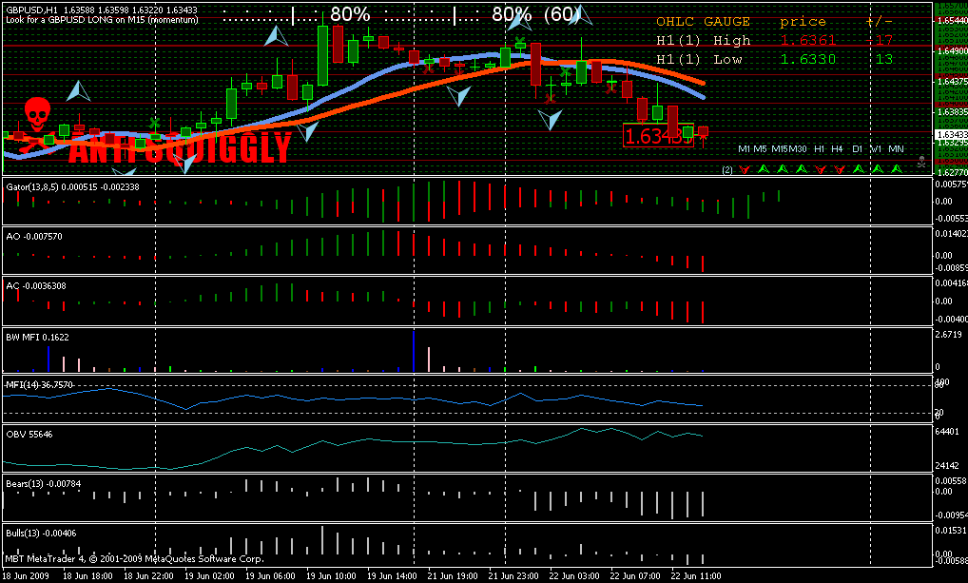Select H4 timeframe label

(837, 148)
